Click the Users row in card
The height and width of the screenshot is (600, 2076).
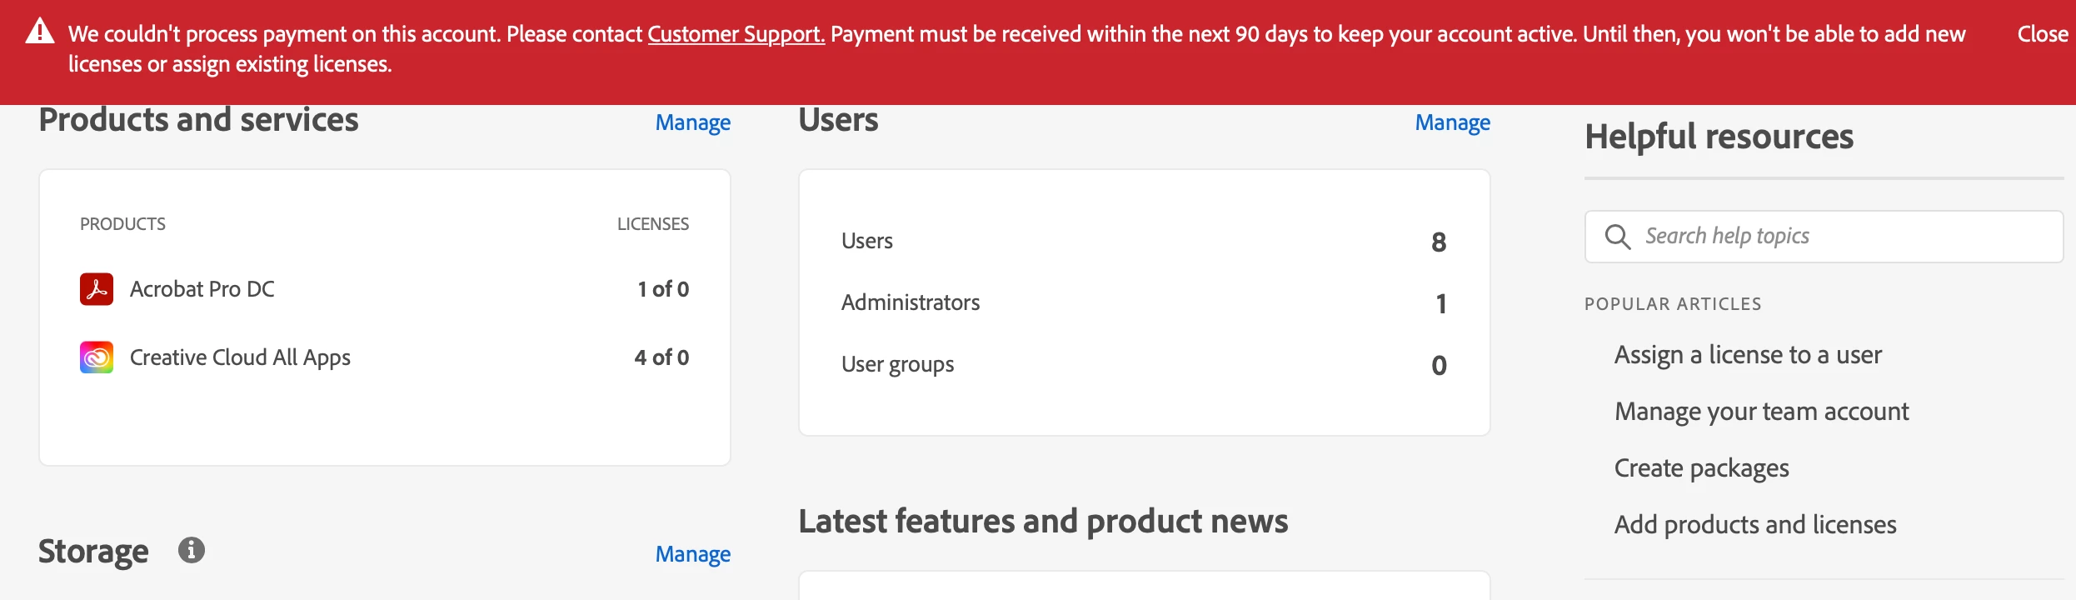point(1144,242)
